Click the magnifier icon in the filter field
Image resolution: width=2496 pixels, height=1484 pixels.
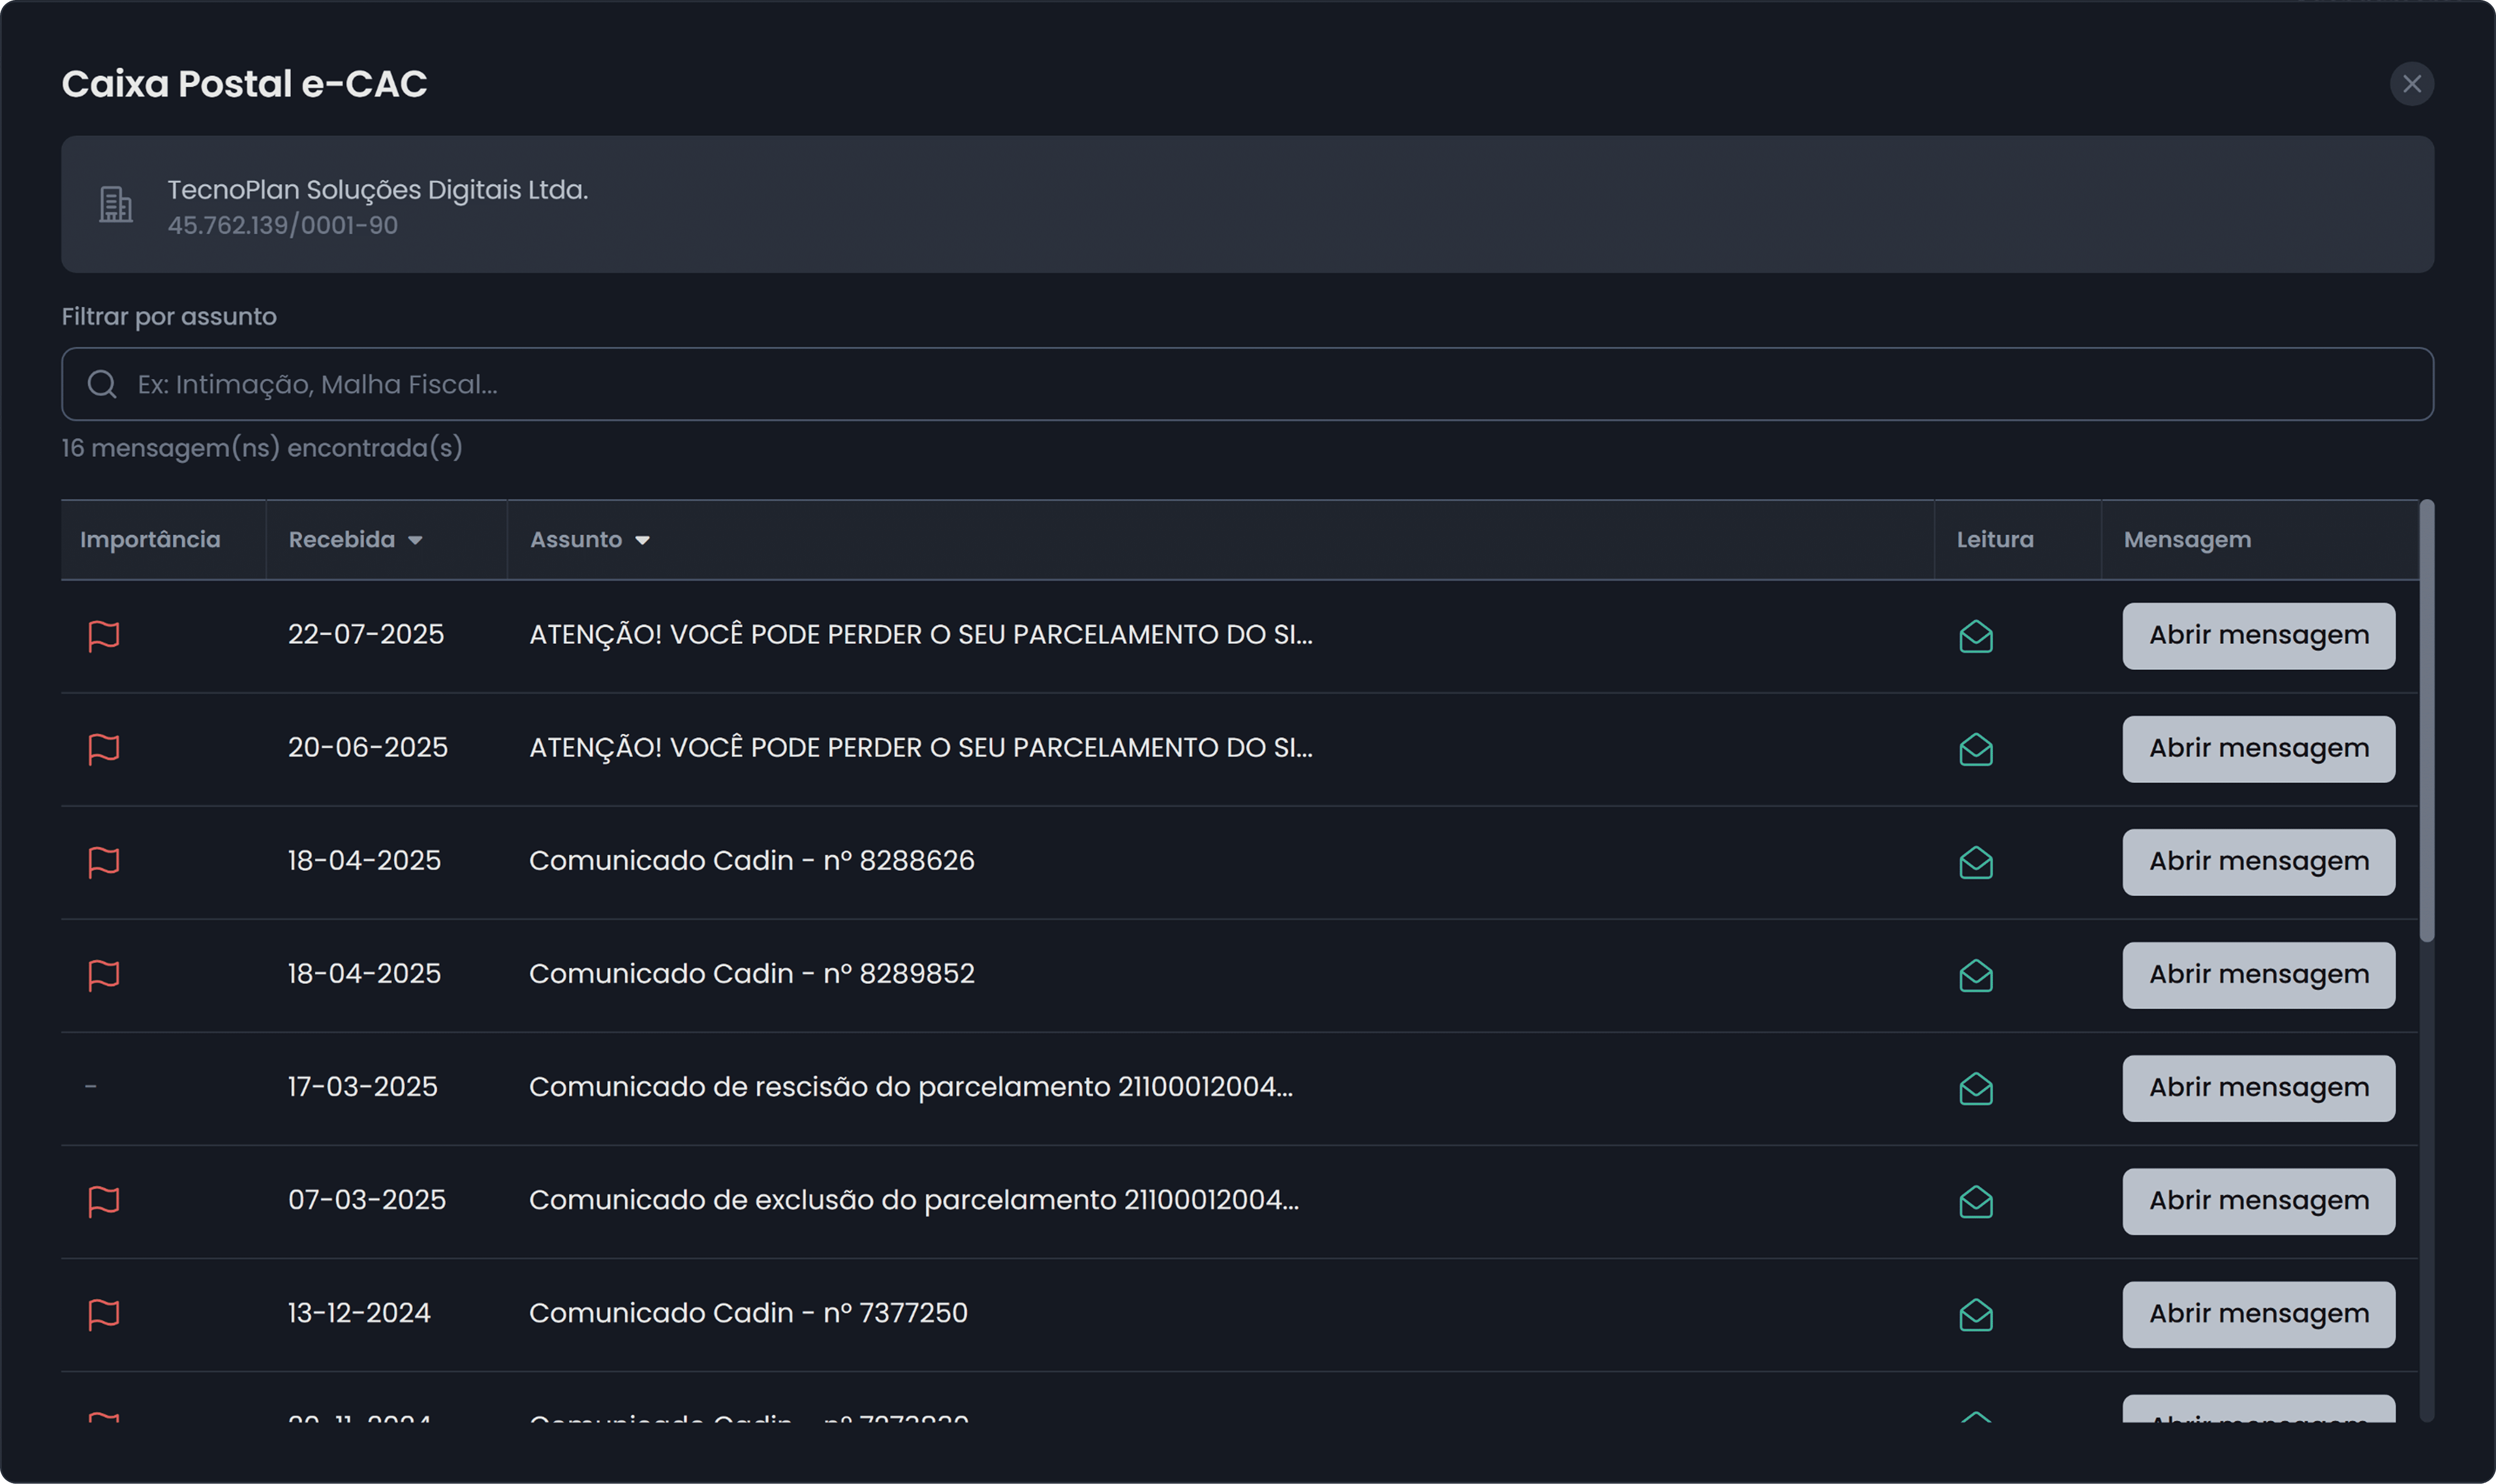pyautogui.click(x=102, y=384)
